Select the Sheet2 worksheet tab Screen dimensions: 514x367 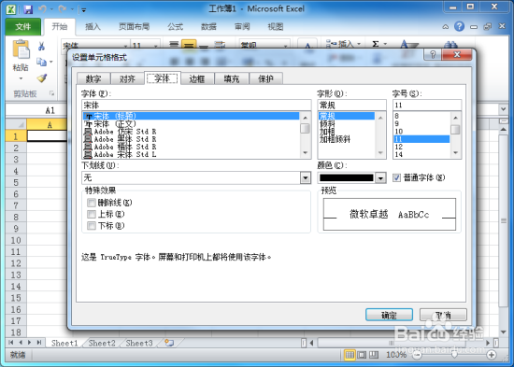point(102,343)
